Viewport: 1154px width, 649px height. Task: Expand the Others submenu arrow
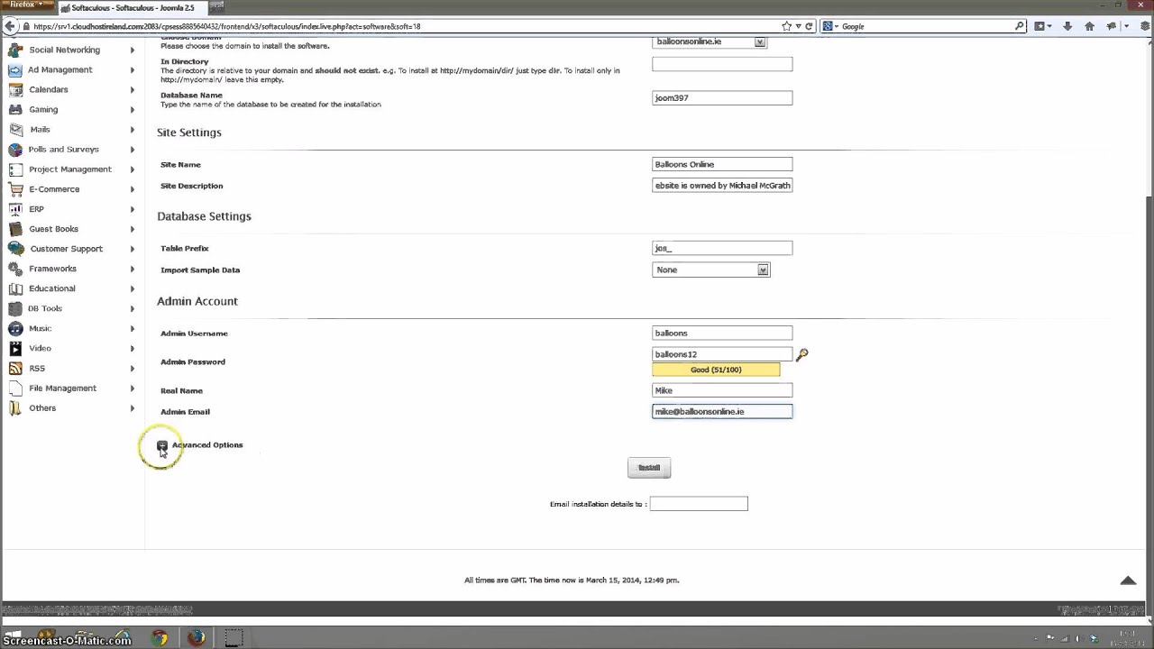[x=133, y=407]
